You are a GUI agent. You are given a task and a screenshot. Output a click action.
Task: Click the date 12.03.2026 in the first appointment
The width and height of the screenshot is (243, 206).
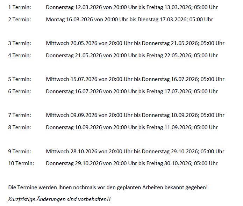pos(86,7)
